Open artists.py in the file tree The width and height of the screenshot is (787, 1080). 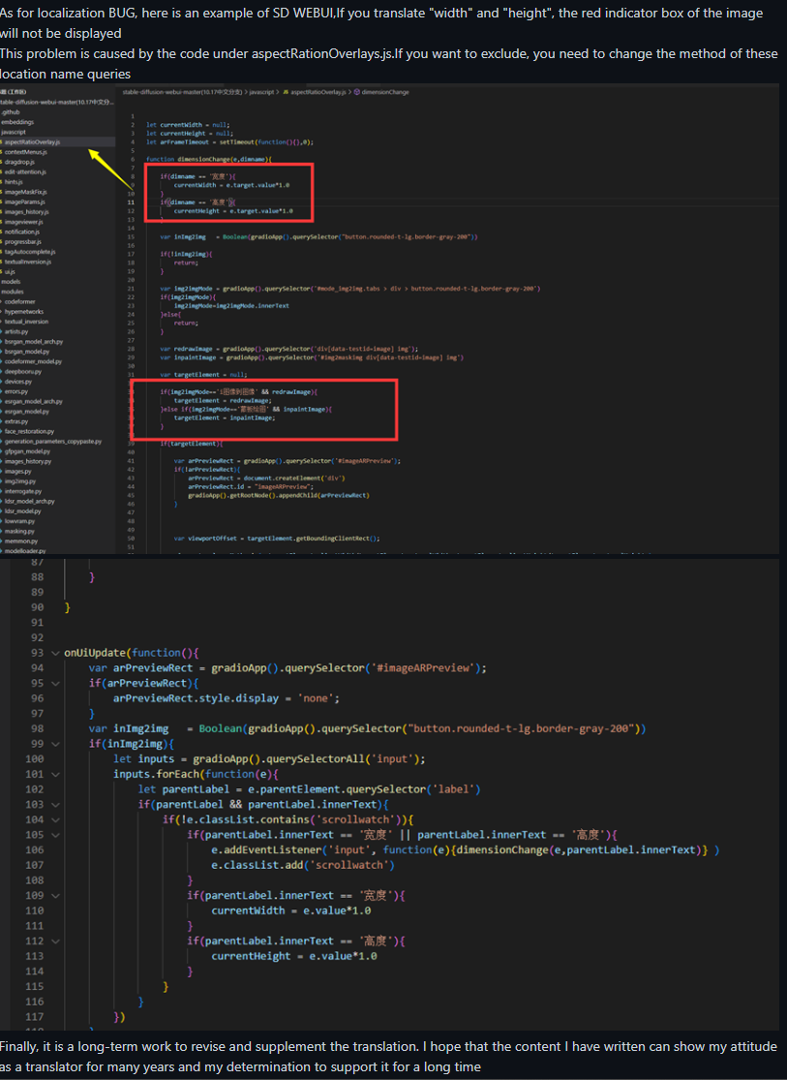coord(16,332)
